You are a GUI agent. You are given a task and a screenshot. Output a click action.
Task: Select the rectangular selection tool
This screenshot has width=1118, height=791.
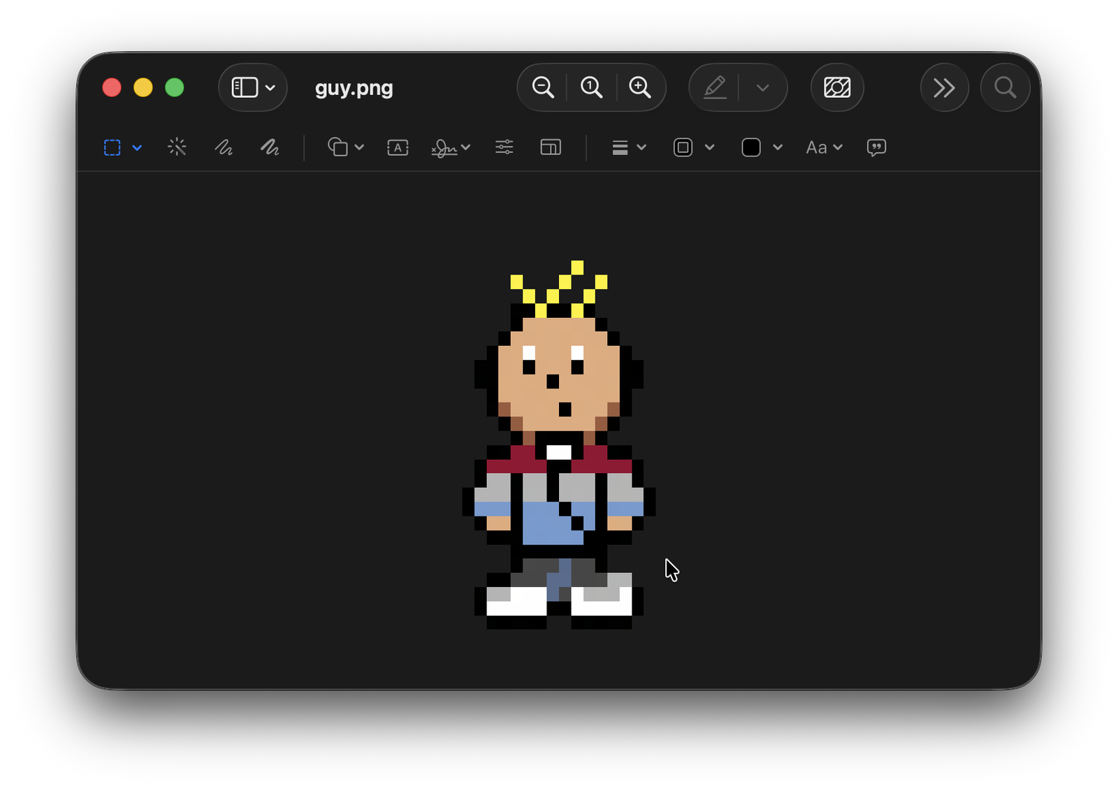click(x=112, y=147)
